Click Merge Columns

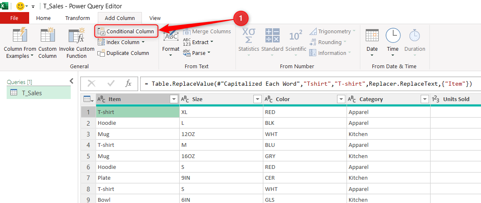(x=207, y=31)
